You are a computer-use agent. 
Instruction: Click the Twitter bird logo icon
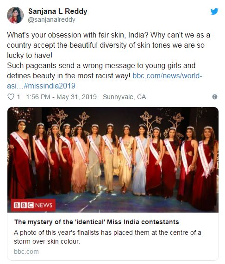point(214,11)
